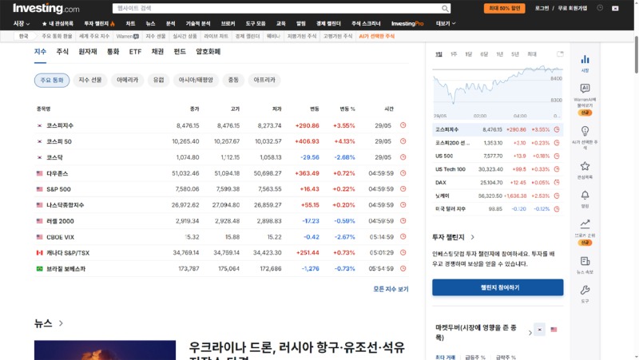Screen dimensions: 639x360
Task: Open the tools wrench sidebar icon
Action: (x=585, y=290)
